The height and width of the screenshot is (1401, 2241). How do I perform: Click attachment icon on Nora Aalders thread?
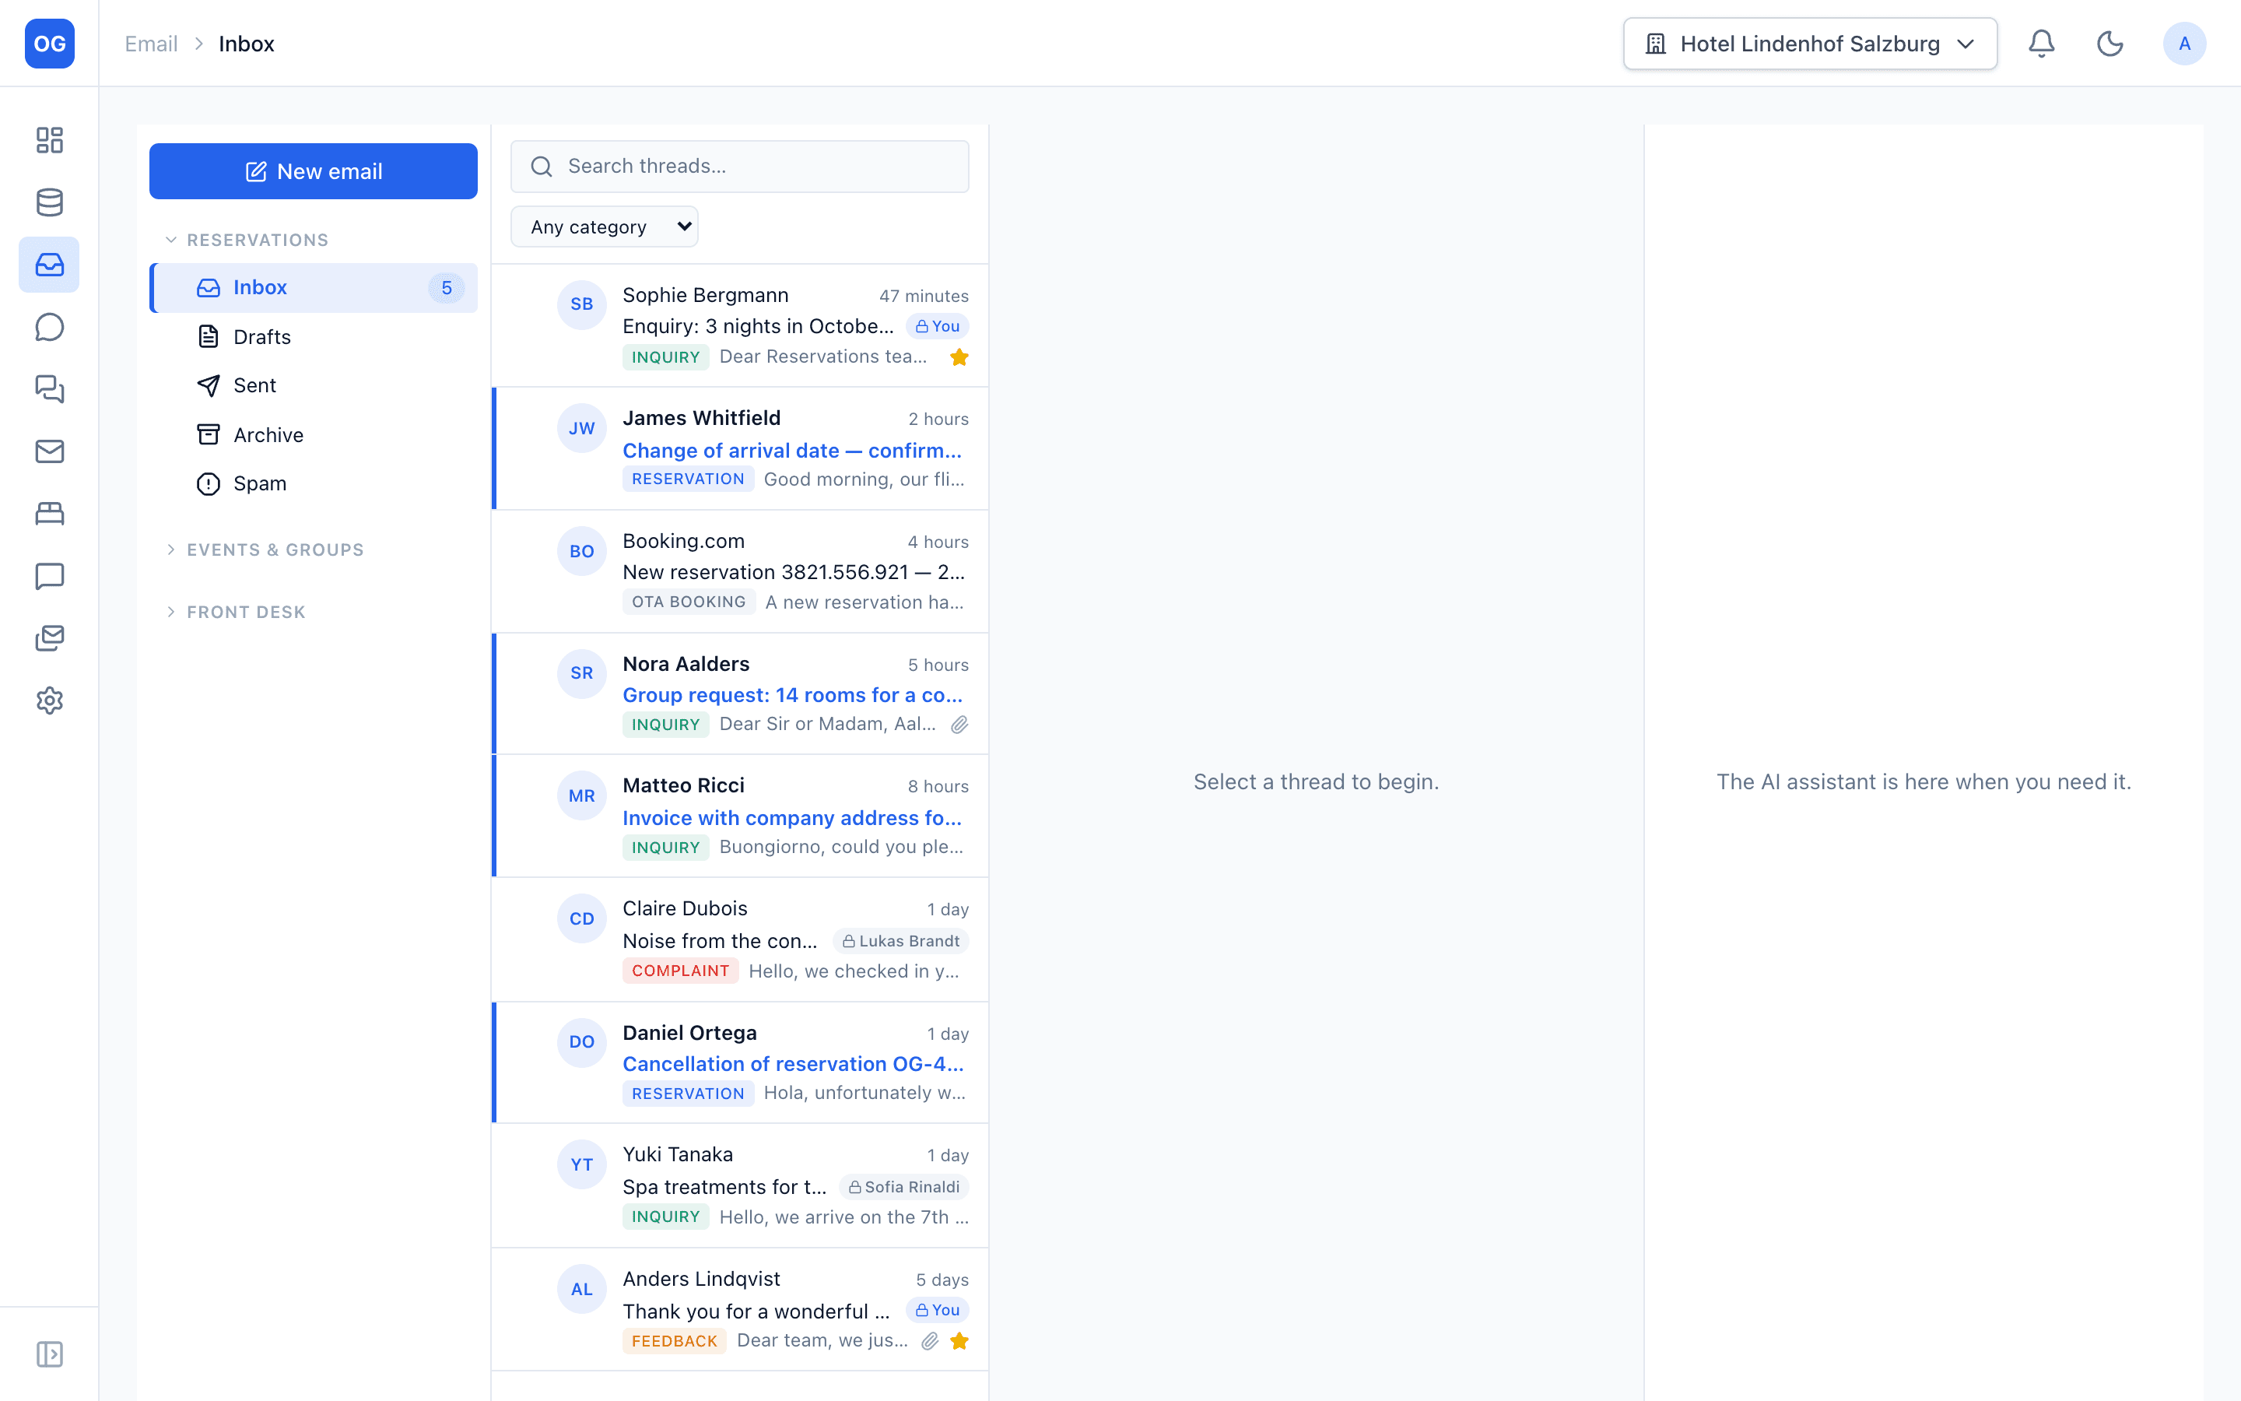[959, 725]
